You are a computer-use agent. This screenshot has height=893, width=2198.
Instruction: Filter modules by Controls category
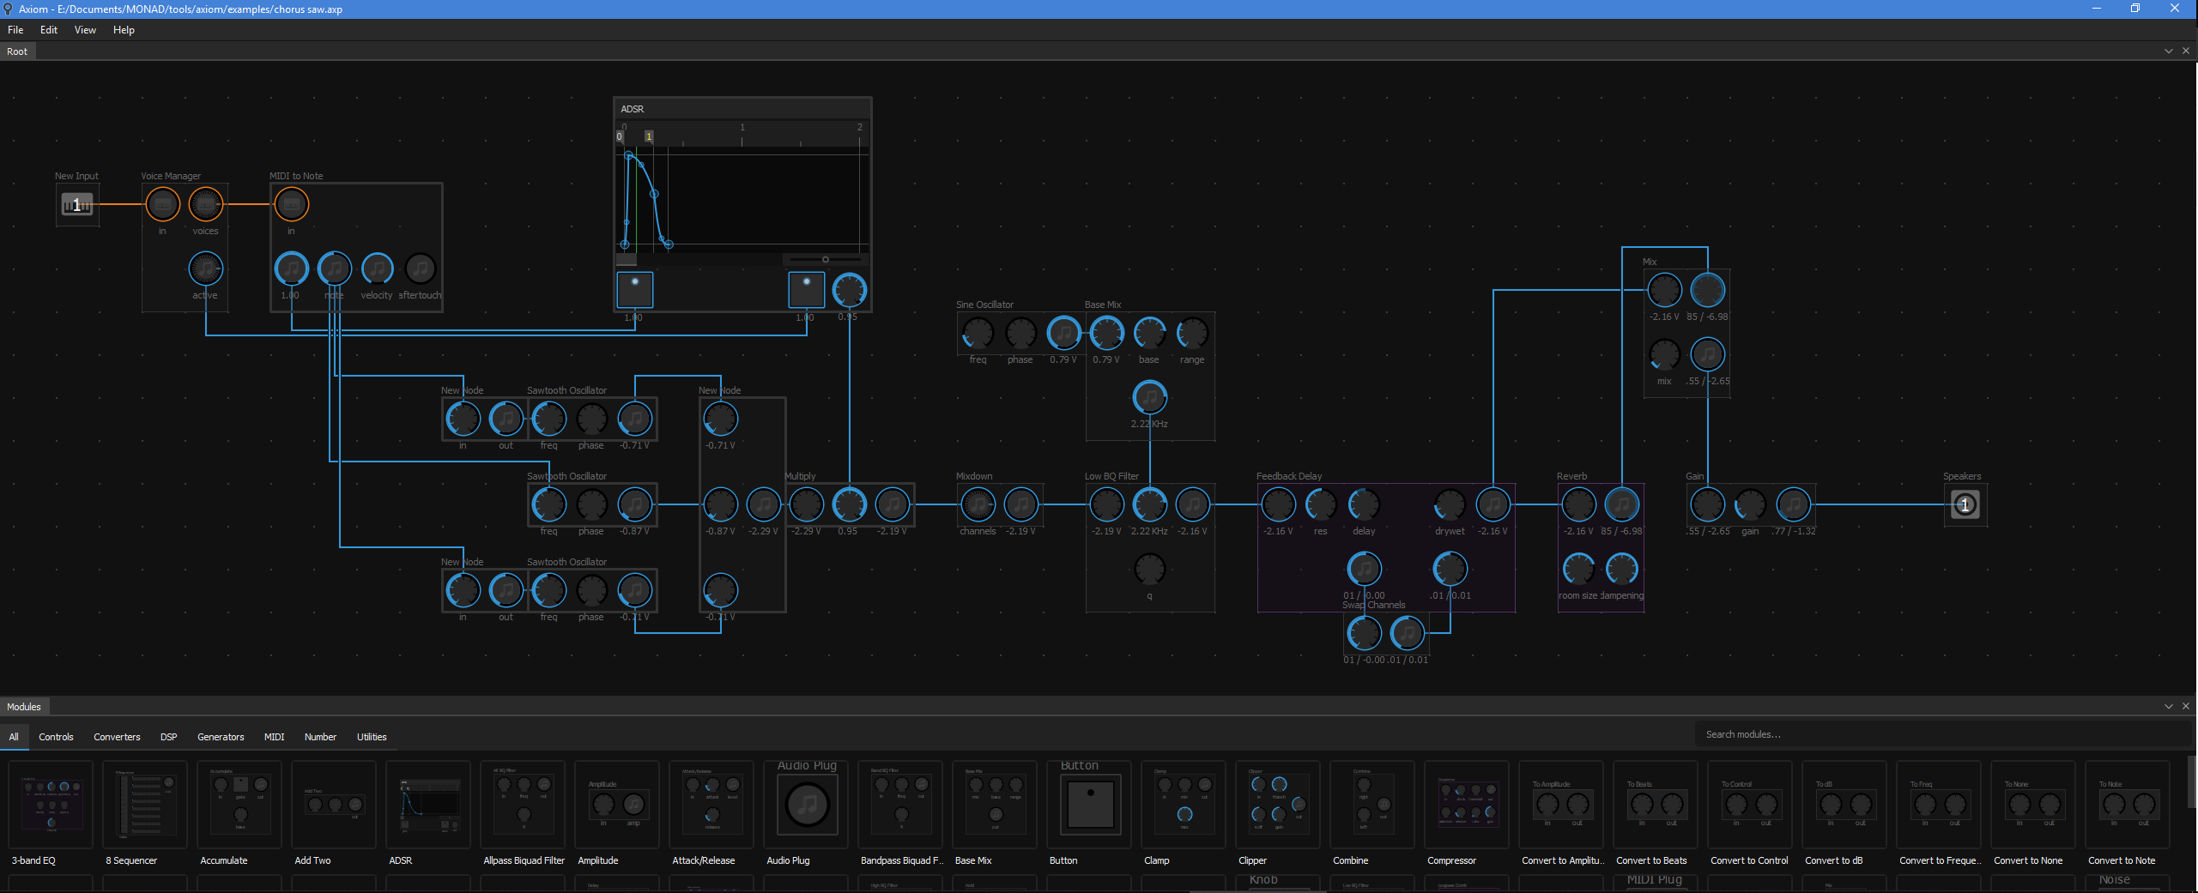56,737
